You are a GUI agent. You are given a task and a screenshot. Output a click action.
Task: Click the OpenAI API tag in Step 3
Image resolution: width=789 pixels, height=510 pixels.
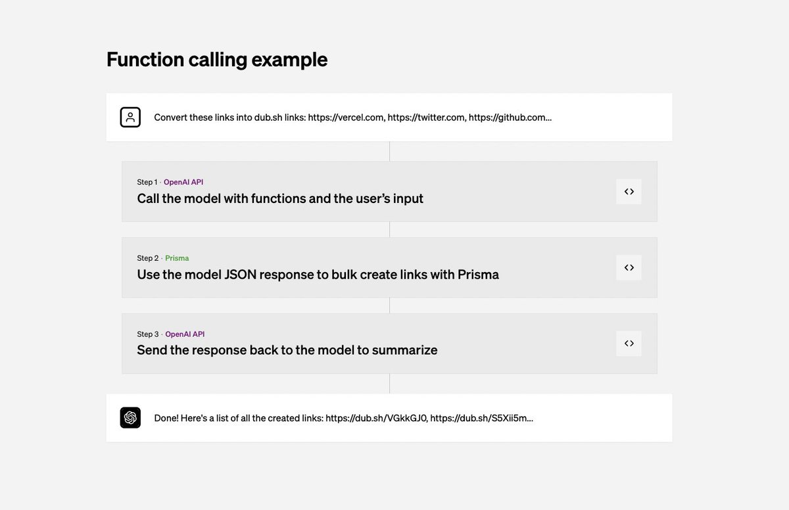(185, 334)
